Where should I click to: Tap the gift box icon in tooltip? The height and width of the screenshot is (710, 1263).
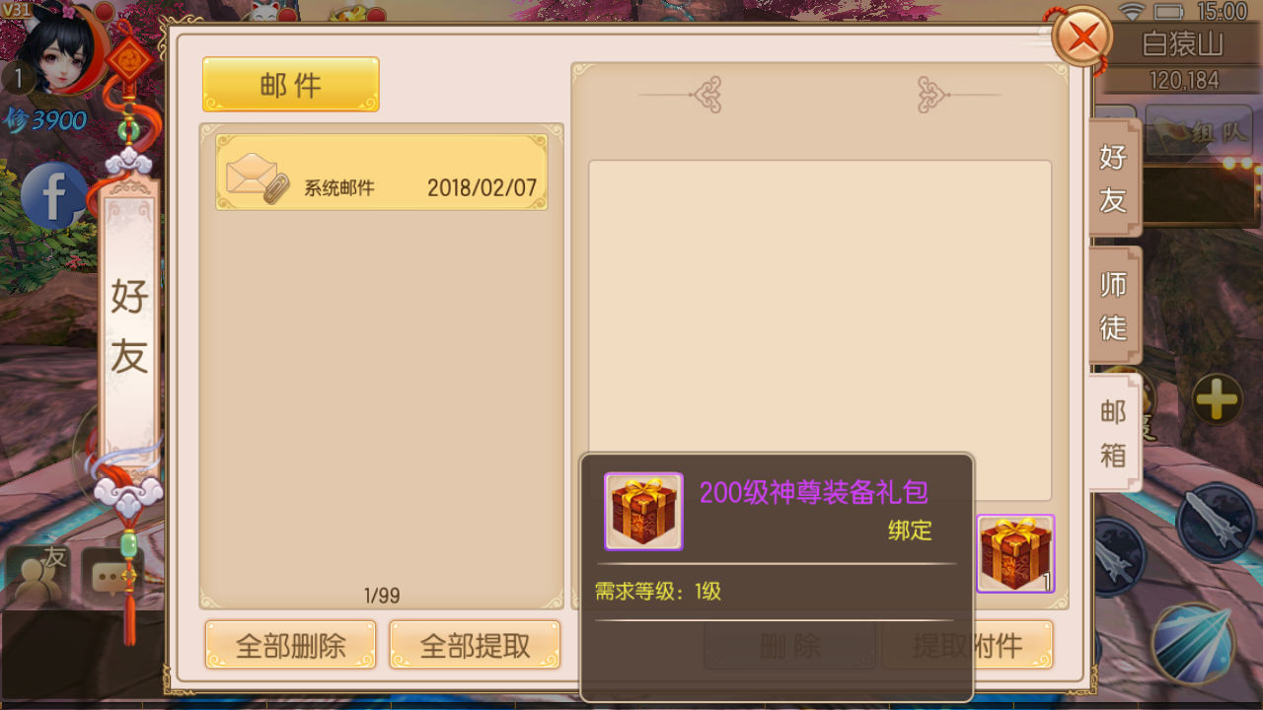click(x=643, y=512)
